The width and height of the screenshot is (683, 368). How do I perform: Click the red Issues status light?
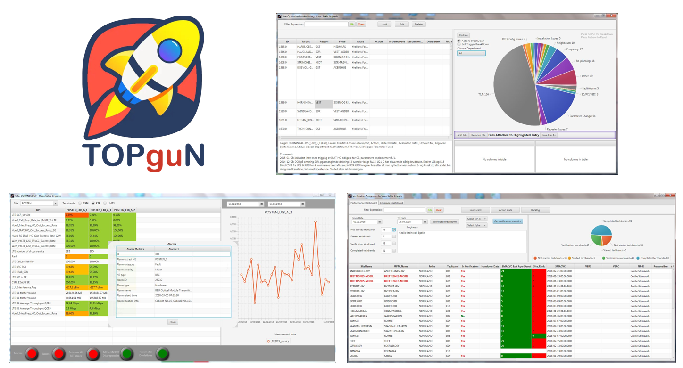59,353
